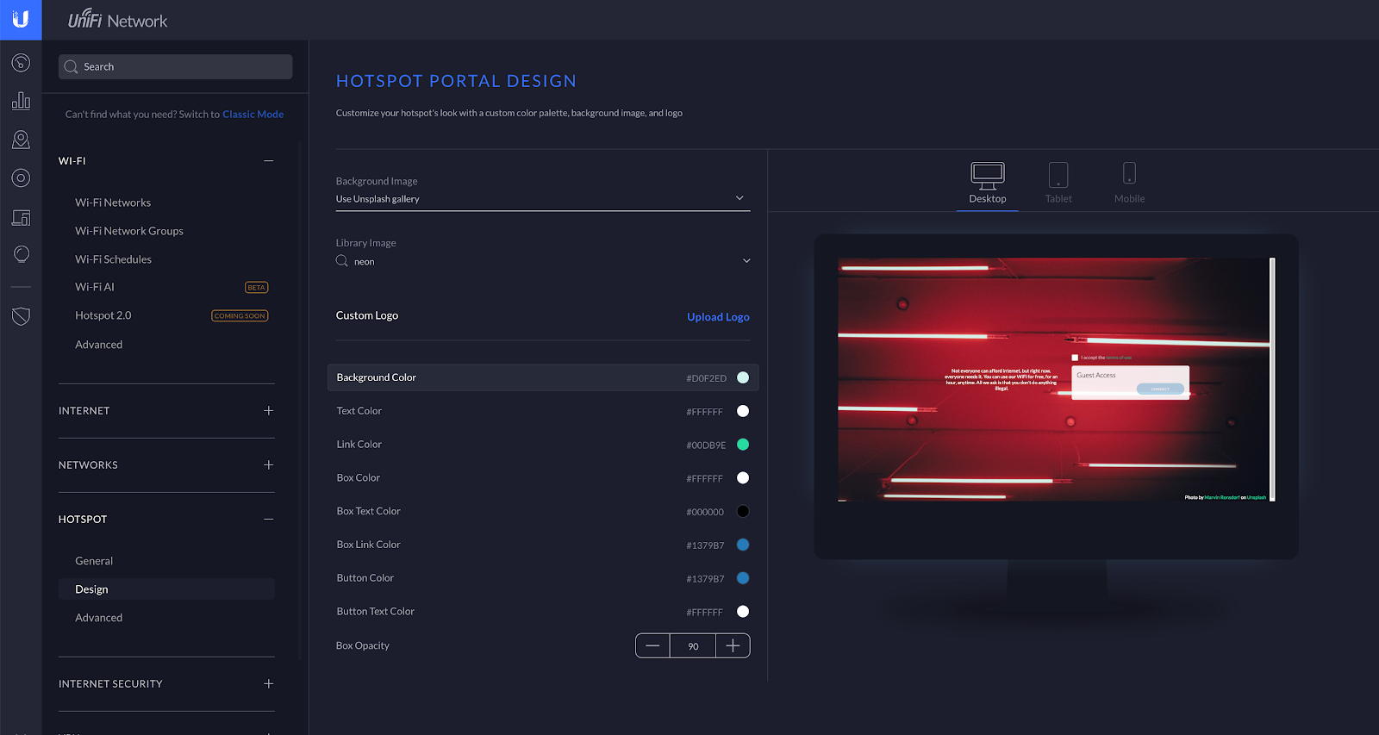Click the Box Link Color #1379B7 value
Image resolution: width=1379 pixels, height=735 pixels.
coord(705,545)
